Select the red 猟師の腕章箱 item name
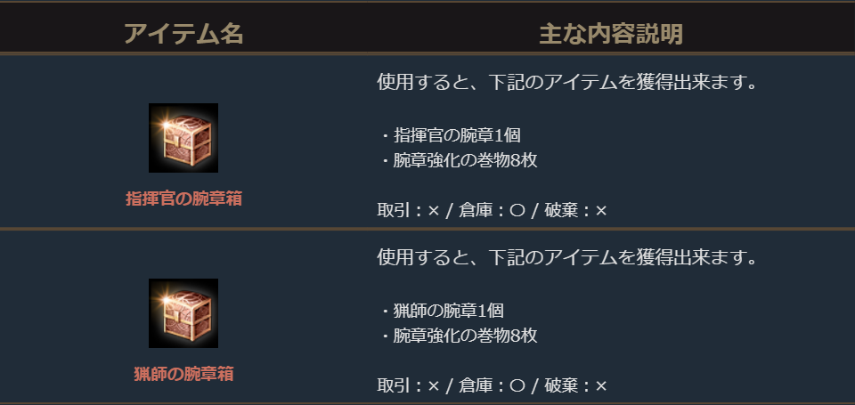Image resolution: width=855 pixels, height=405 pixels. pos(183,374)
